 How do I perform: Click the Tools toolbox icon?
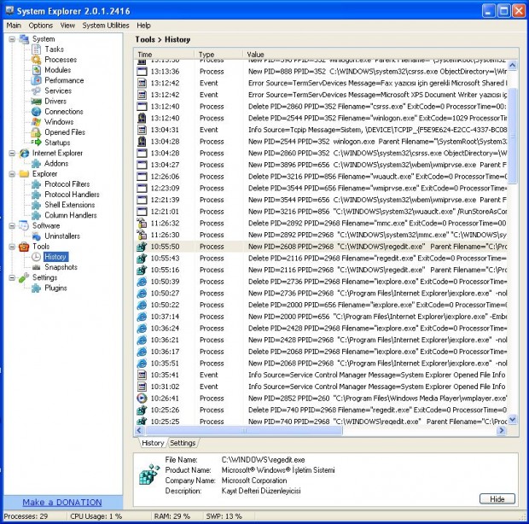pyautogui.click(x=24, y=247)
